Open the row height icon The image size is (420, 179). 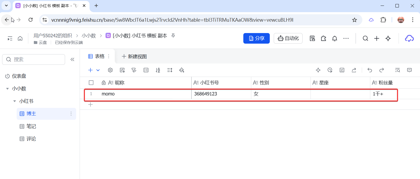[170, 70]
